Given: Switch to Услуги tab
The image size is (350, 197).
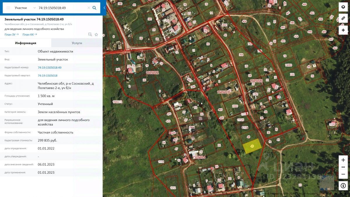Looking at the screenshot, I should click(x=77, y=43).
